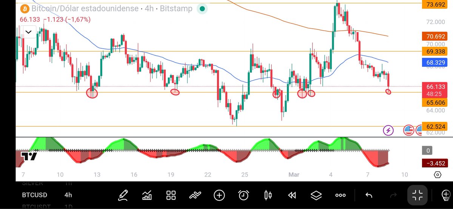
Task: Tap the lightbulb plus idea icon
Action: click(447, 195)
